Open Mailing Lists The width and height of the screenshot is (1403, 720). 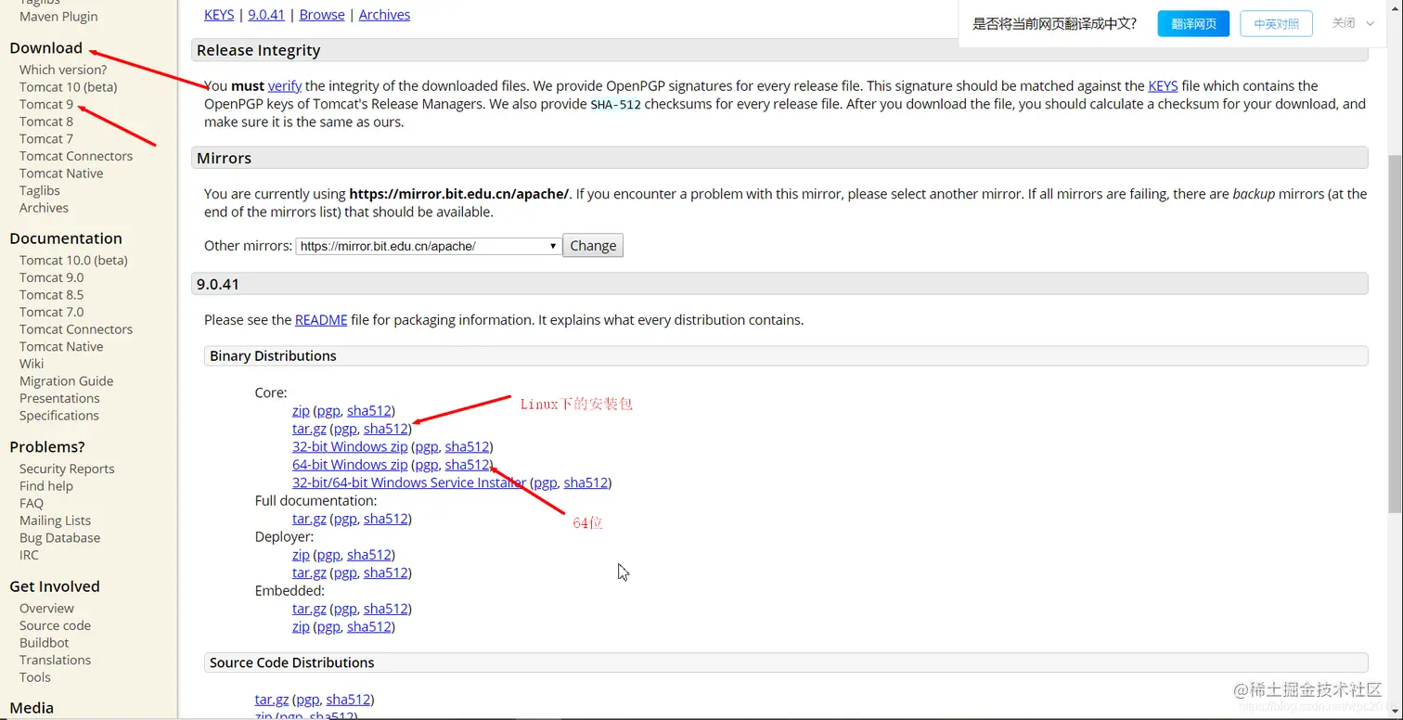(55, 521)
